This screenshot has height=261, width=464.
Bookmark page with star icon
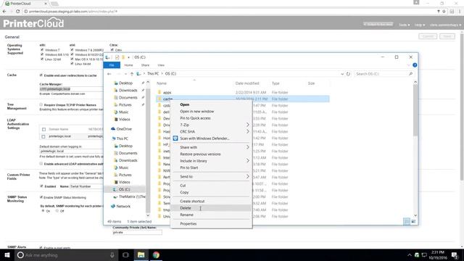pyautogui.click(x=444, y=12)
